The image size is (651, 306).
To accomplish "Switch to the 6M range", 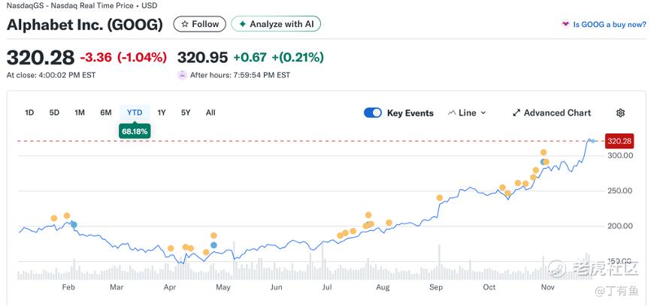I will tap(106, 113).
